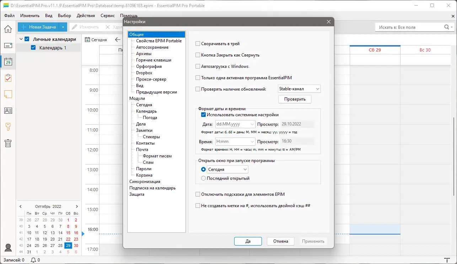Open the Trash module icon
The height and width of the screenshot is (264, 457).
pyautogui.click(x=8, y=143)
